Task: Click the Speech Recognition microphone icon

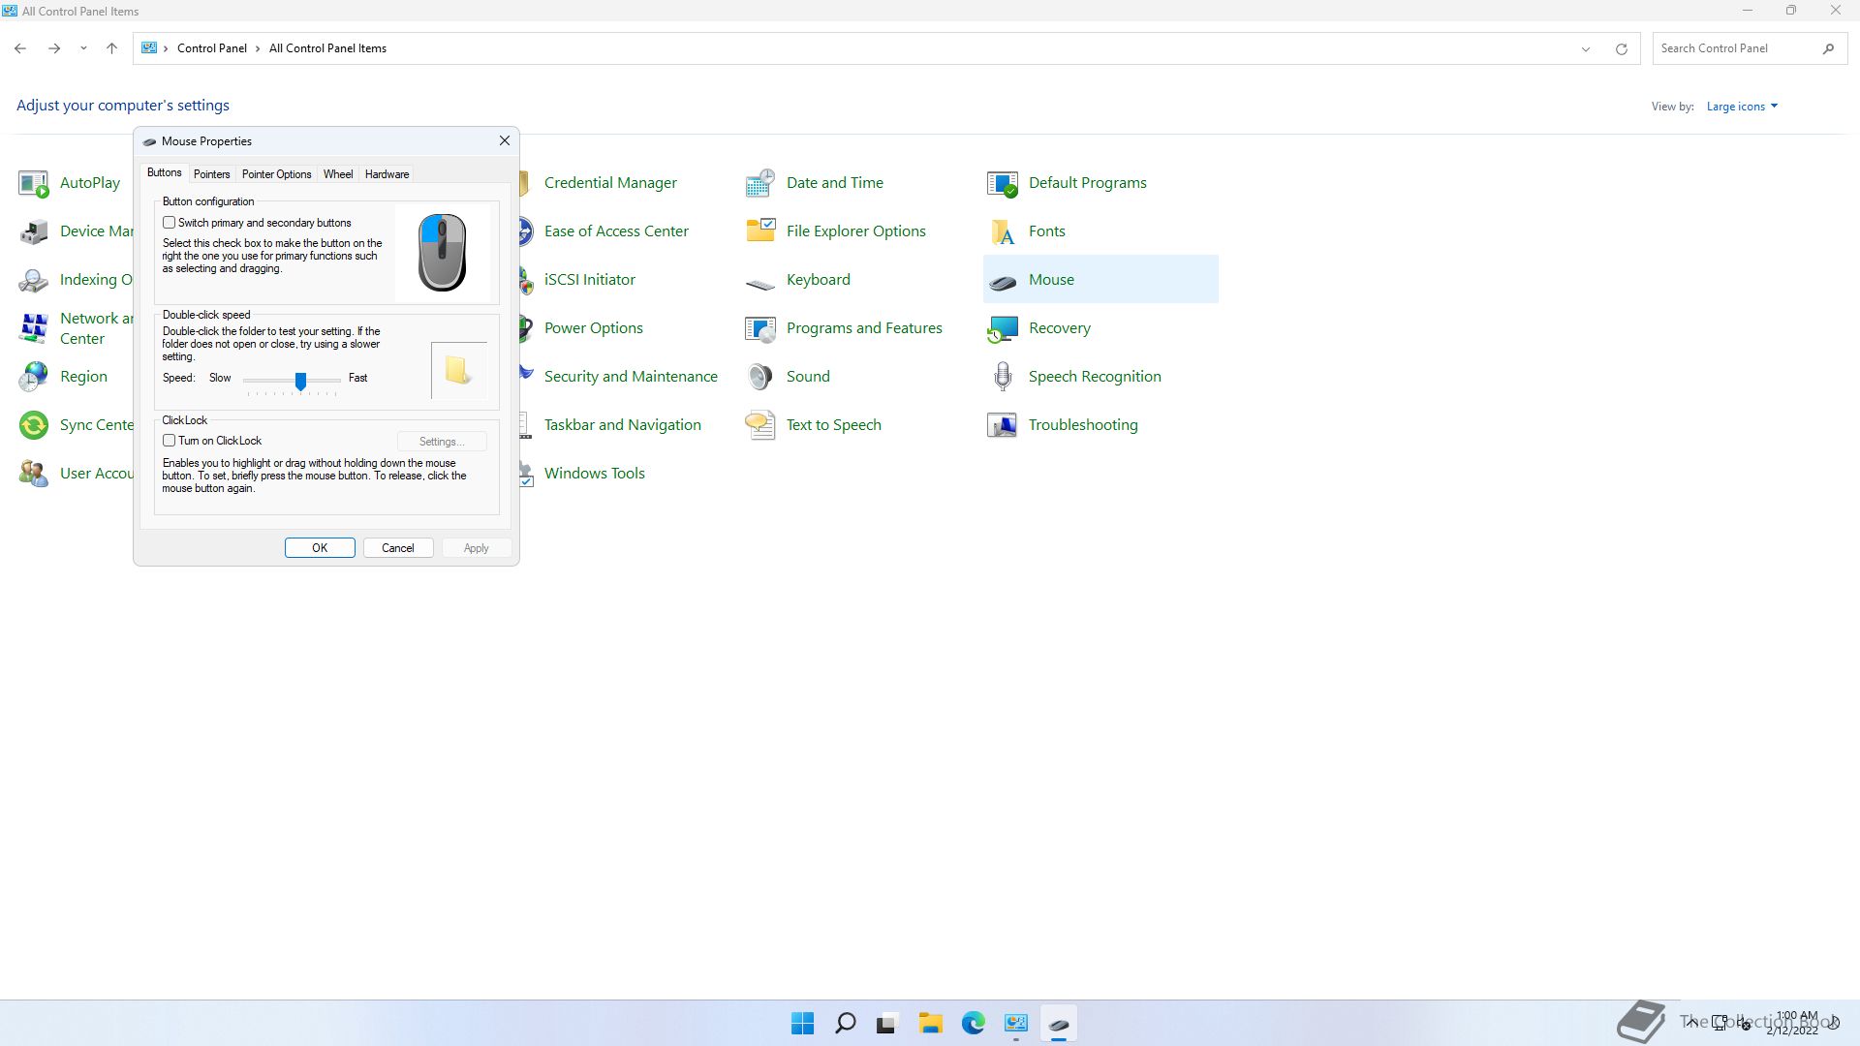Action: (x=1003, y=377)
